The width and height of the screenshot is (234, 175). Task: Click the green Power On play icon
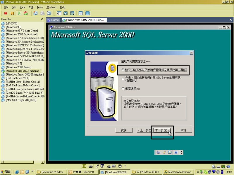pos(19,13)
